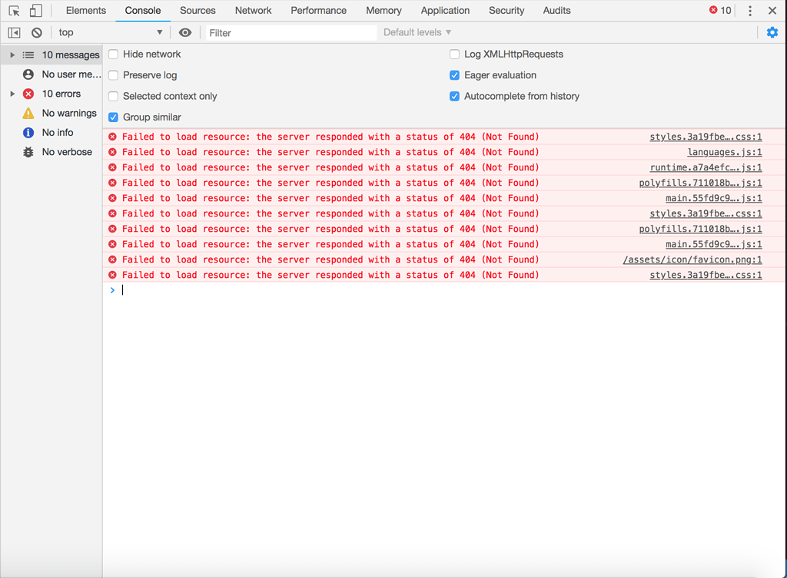Clear the console

tap(35, 31)
